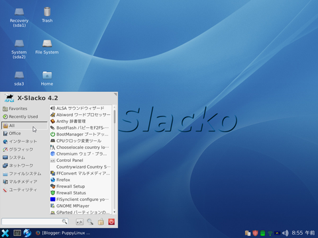318x238 pixels.
Task: Open the File System desktop icon
Action: [x=47, y=47]
